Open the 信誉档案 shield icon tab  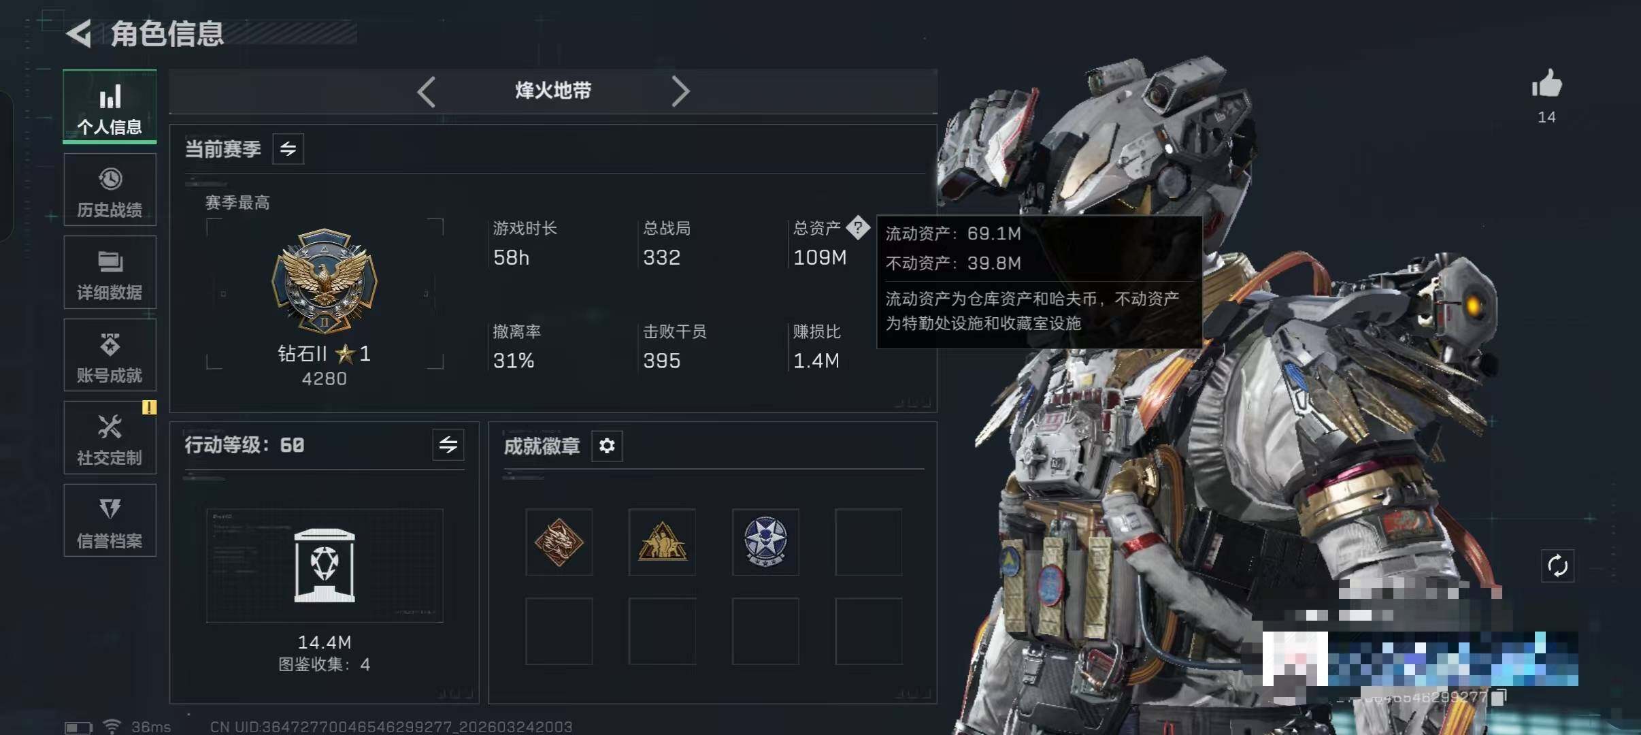click(110, 520)
